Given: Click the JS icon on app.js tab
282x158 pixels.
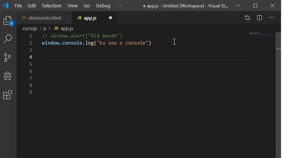Looking at the screenshot, I should click(79, 18).
